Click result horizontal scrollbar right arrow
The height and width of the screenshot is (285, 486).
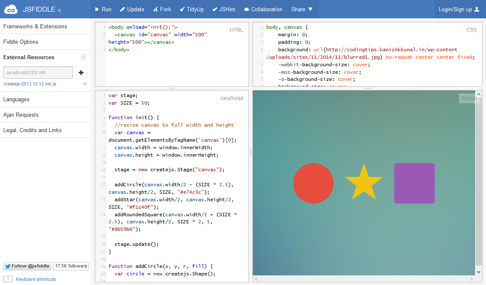[x=472, y=279]
